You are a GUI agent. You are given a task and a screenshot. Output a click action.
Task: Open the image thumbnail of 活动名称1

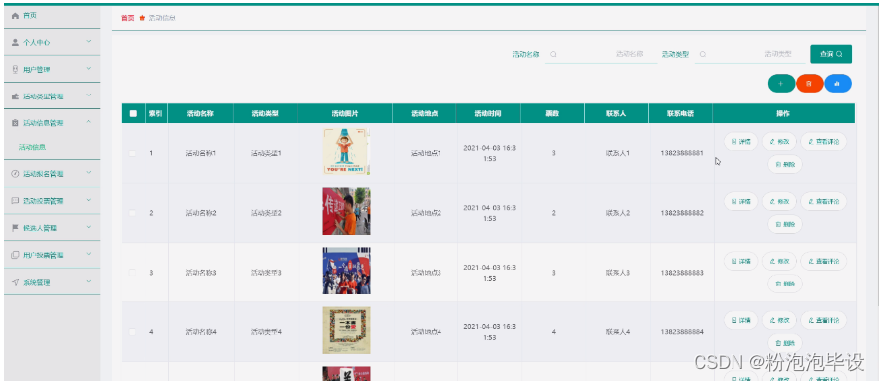click(x=346, y=152)
